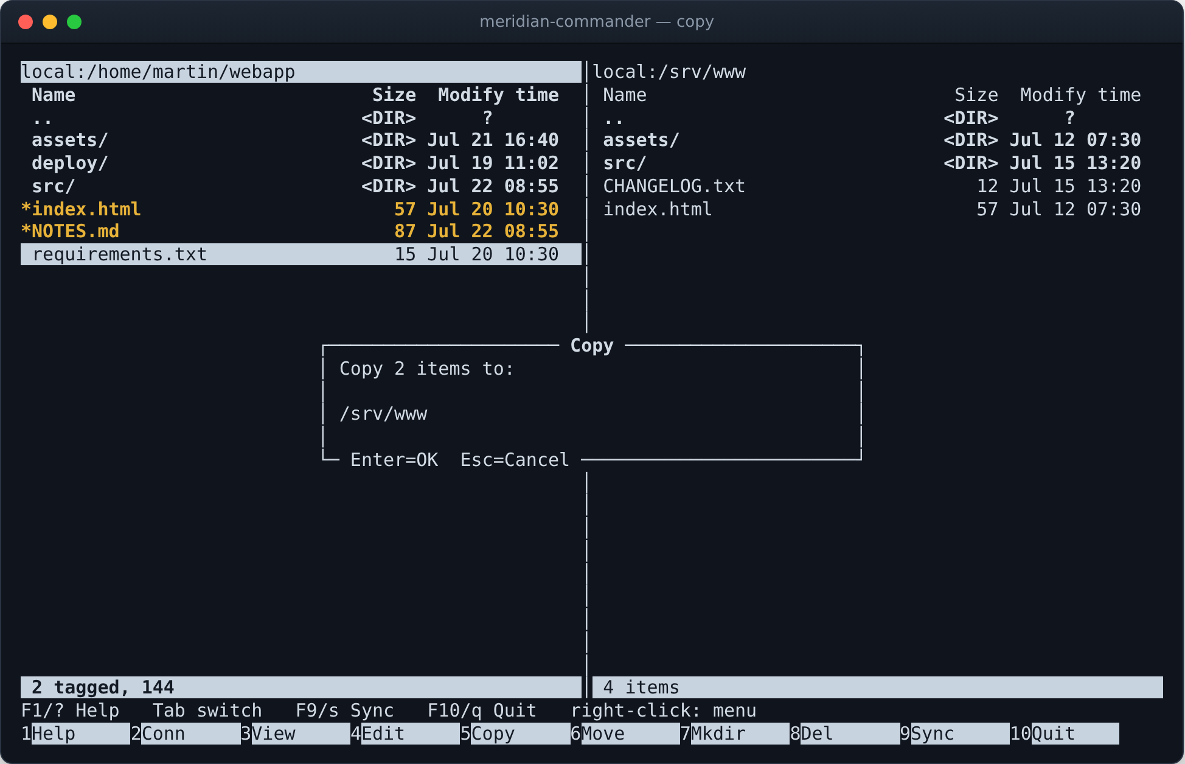Click the 'right-click: menu' hint text
Image resolution: width=1185 pixels, height=764 pixels.
point(664,710)
